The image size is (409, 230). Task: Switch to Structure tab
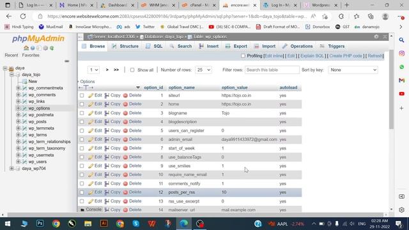125,46
